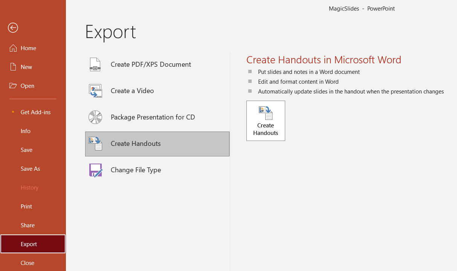Screen dimensions: 457x271
Task: Click the PDF/XPS document icon
Action: [x=95, y=64]
